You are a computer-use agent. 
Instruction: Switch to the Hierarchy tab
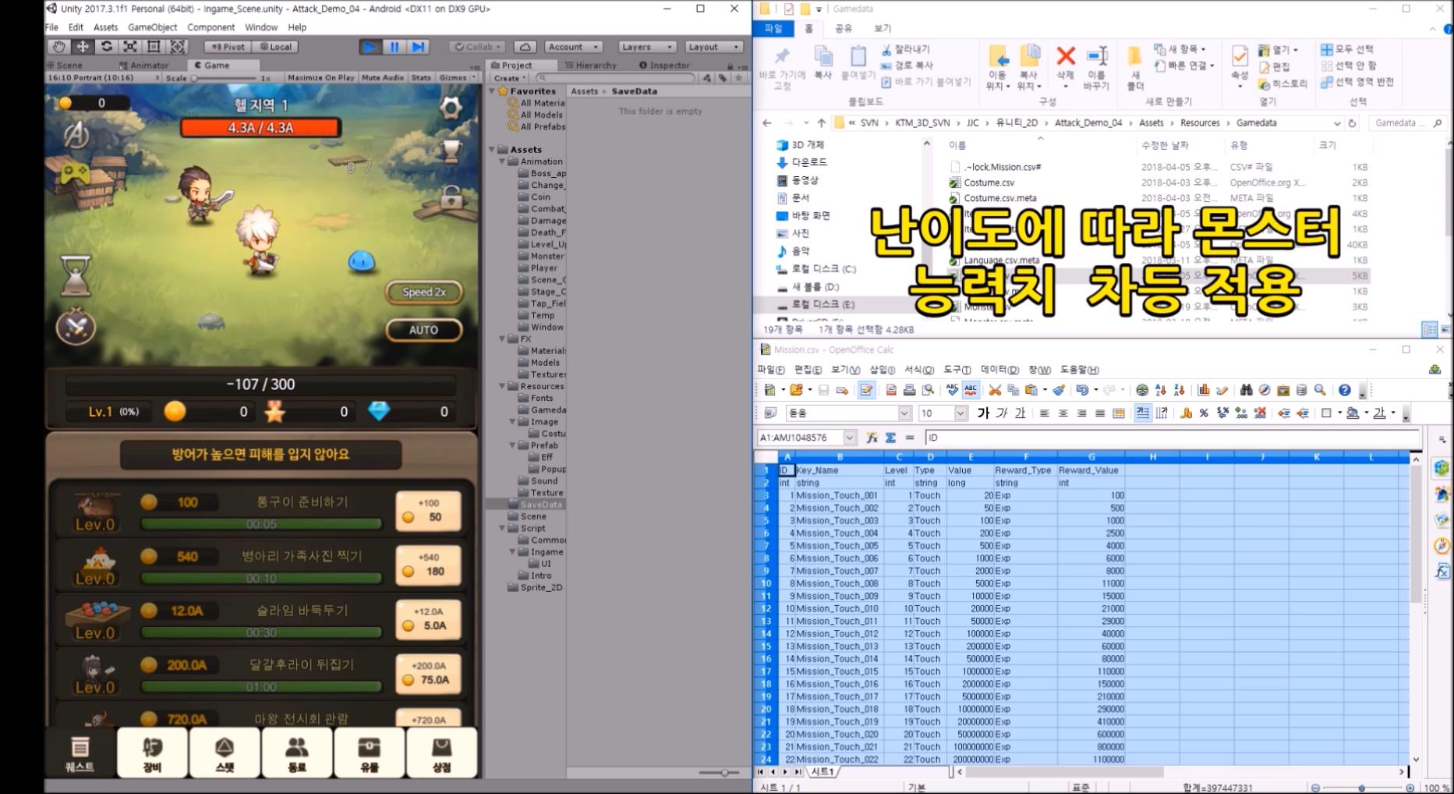point(591,66)
